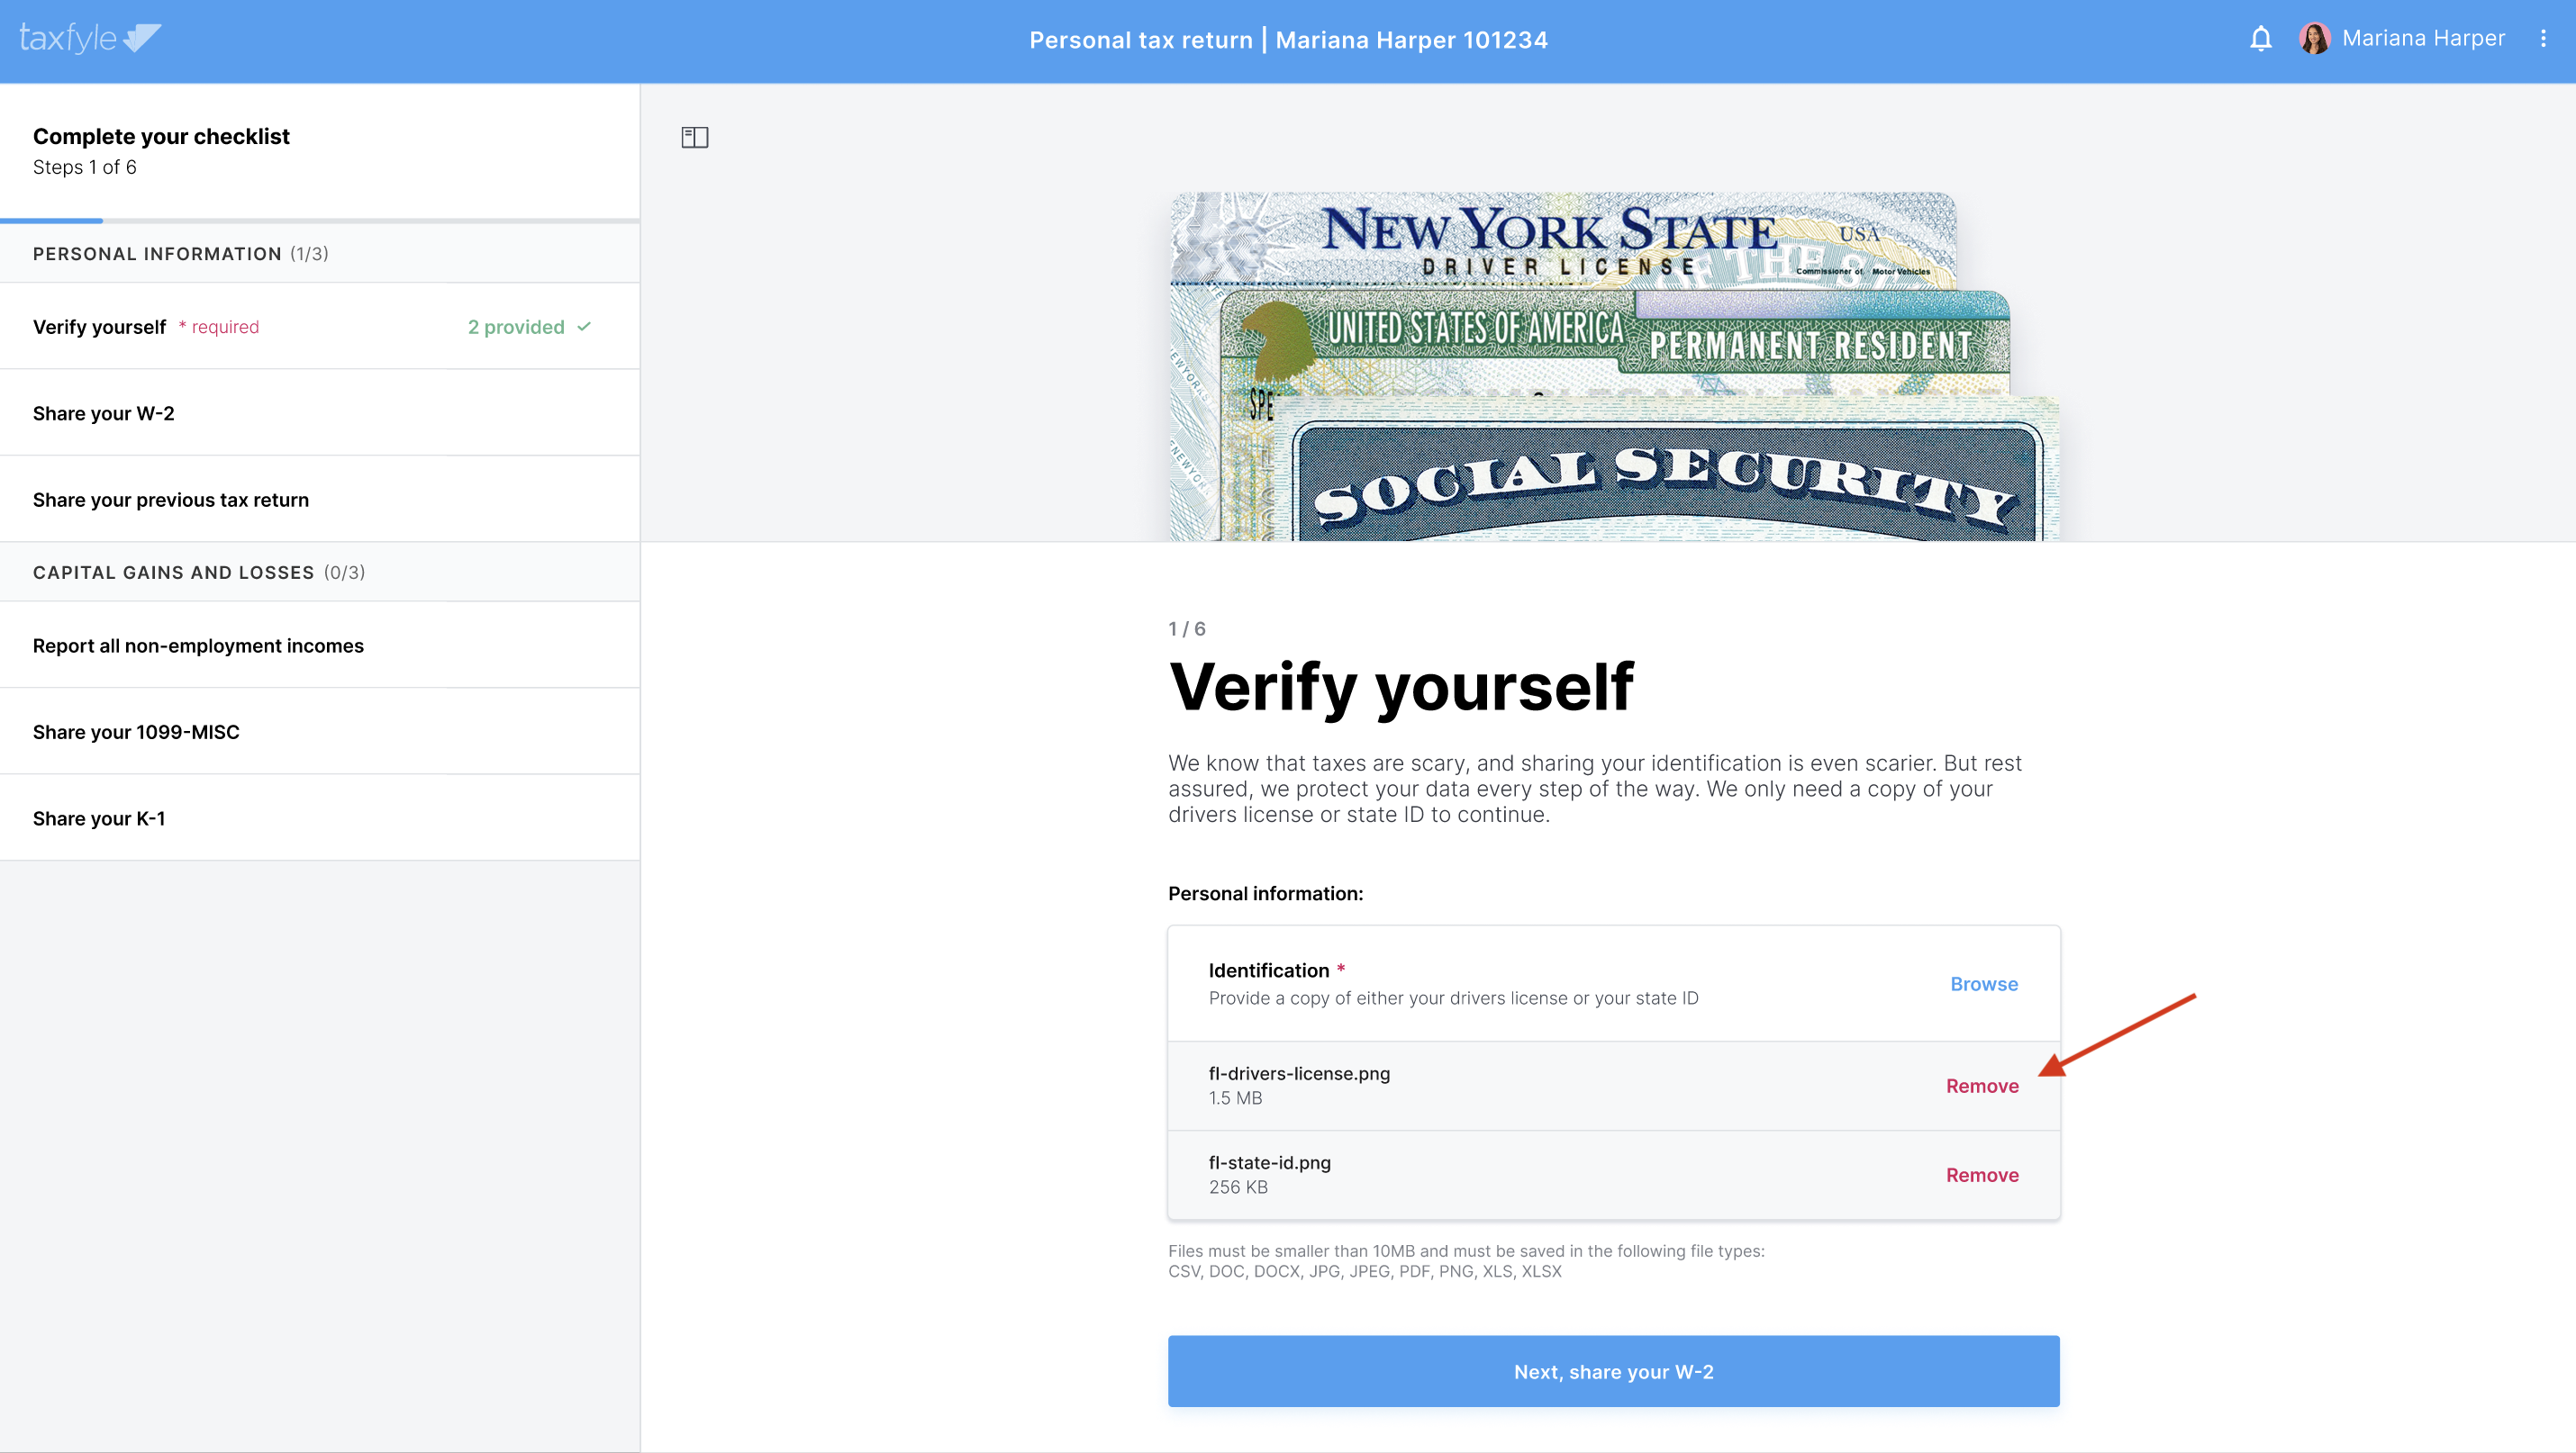Click the red required label
Viewport: 2576px width, 1453px height.
219,327
